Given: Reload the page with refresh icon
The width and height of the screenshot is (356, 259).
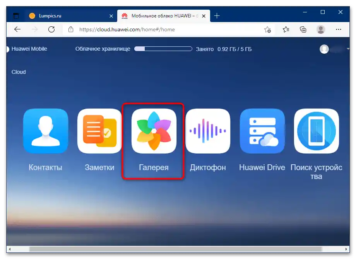Looking at the screenshot, I should [x=51, y=29].
